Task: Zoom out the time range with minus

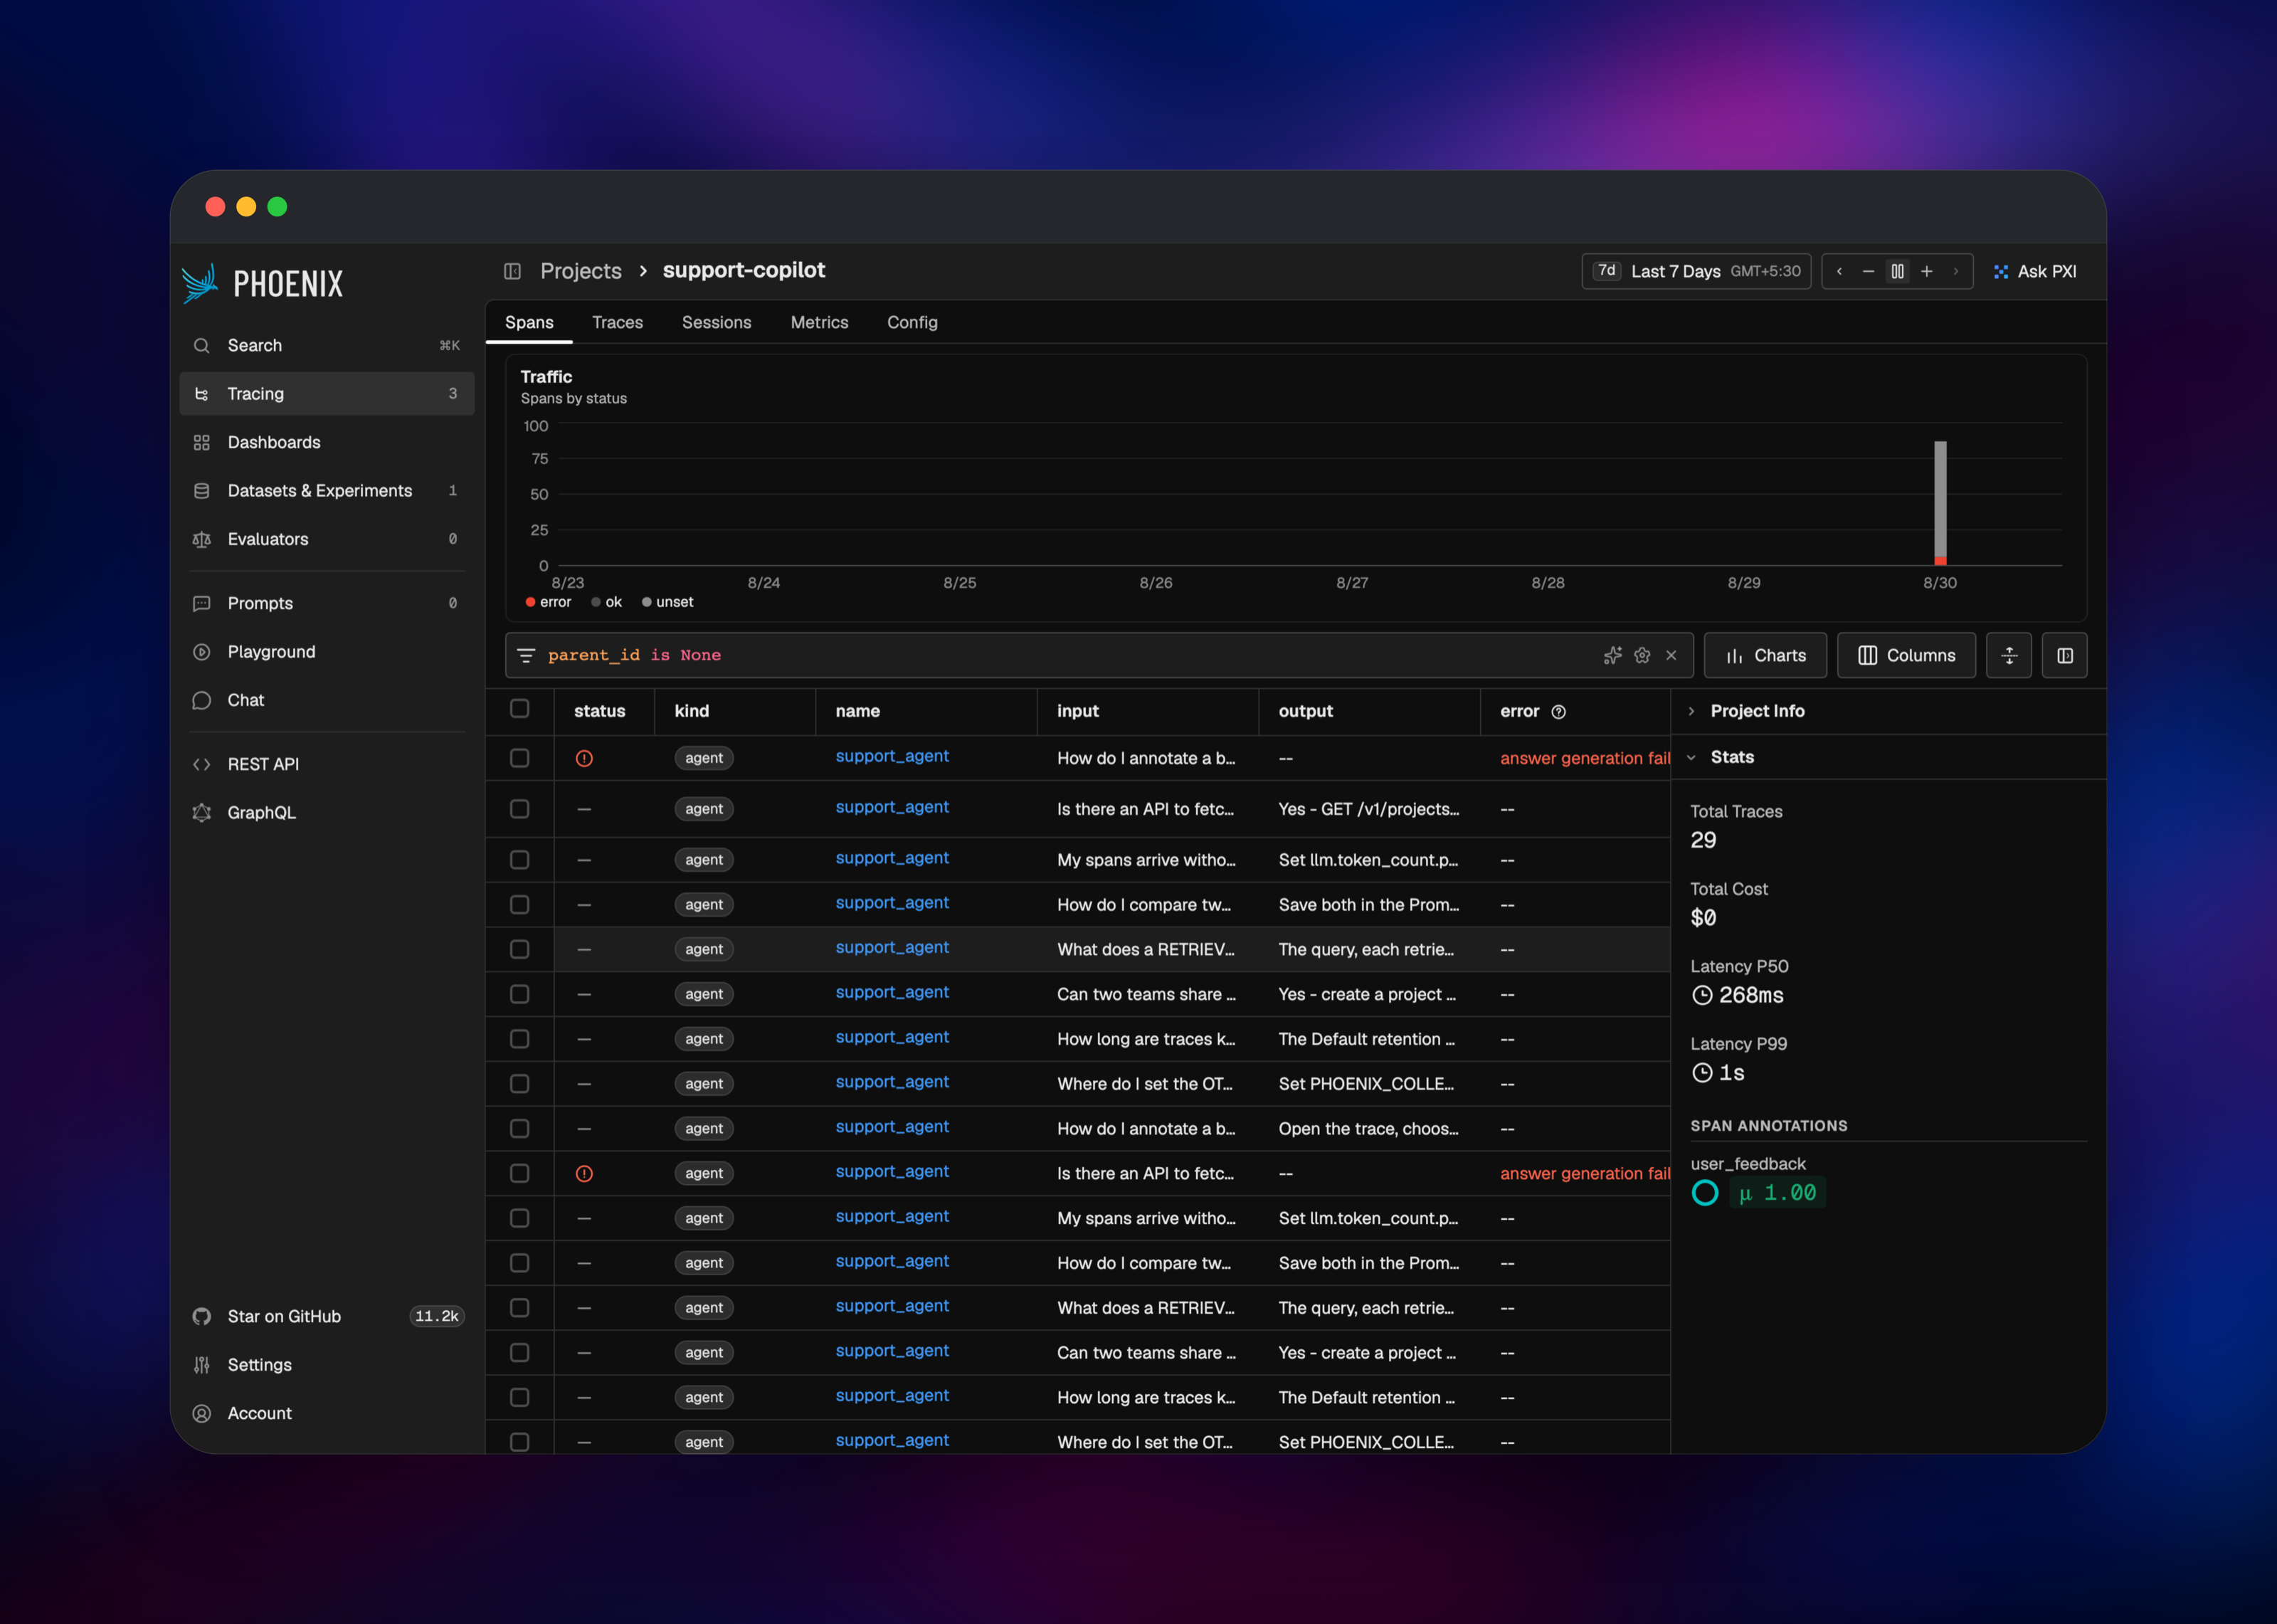Action: [1868, 271]
